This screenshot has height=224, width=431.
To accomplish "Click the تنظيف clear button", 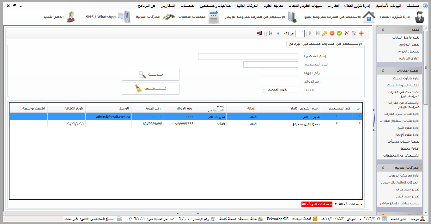I will coord(151,89).
